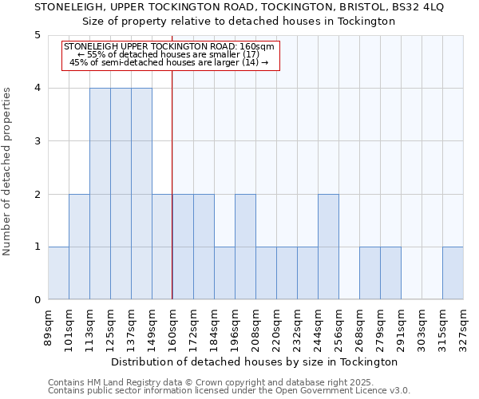Click the x-axis label '220sqm'
This screenshot has height=399, width=479.
pyautogui.click(x=276, y=330)
